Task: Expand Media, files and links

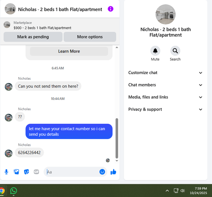Action: 165,97
